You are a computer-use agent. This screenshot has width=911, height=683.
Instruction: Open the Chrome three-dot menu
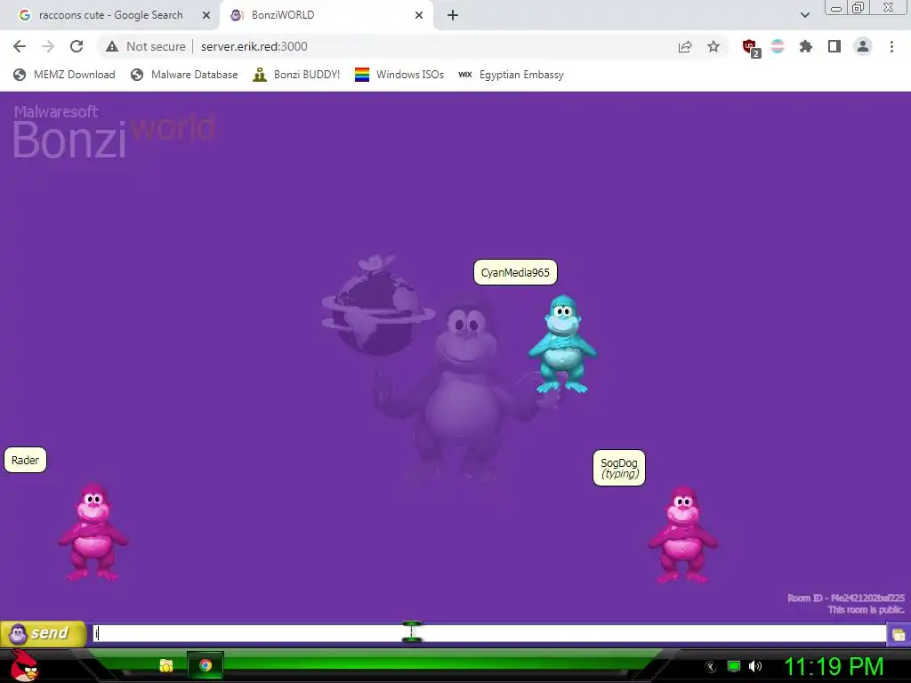click(x=891, y=46)
